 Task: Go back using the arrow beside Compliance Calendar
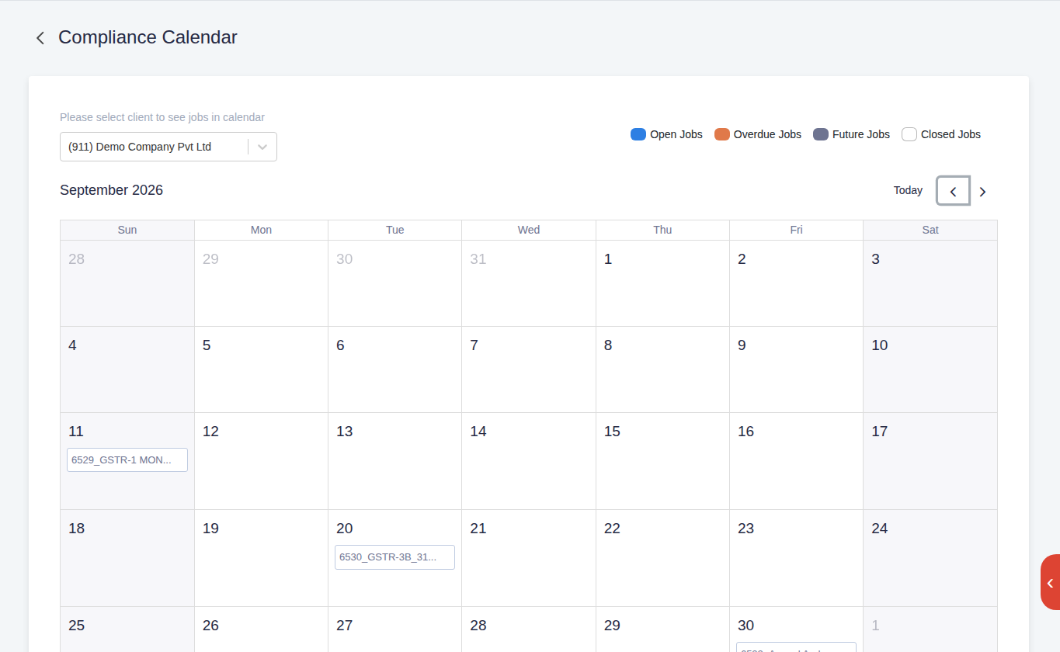pos(40,38)
